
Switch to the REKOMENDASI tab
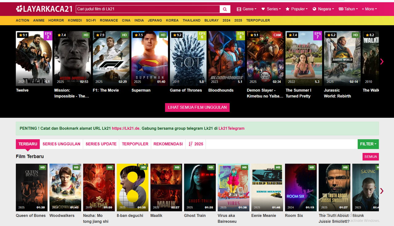point(168,144)
